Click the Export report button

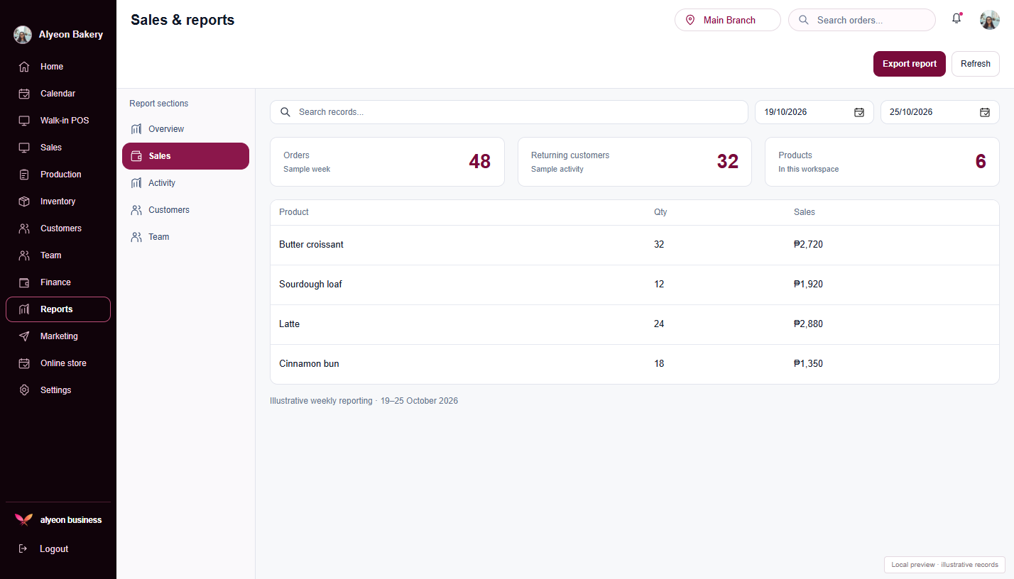(x=910, y=64)
